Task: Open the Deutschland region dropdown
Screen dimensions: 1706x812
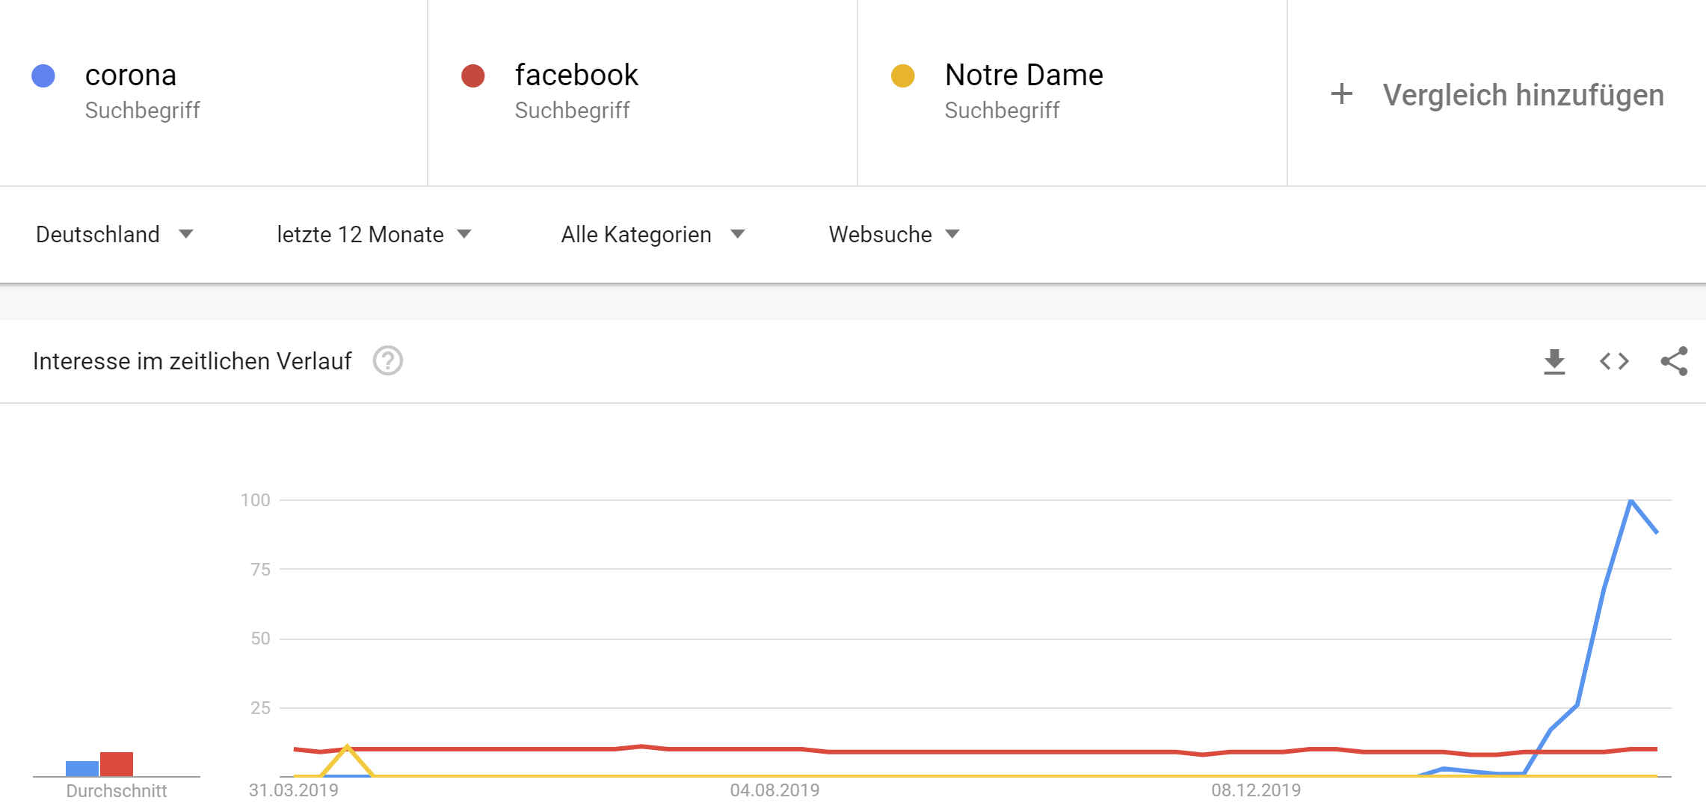Action: pyautogui.click(x=114, y=234)
